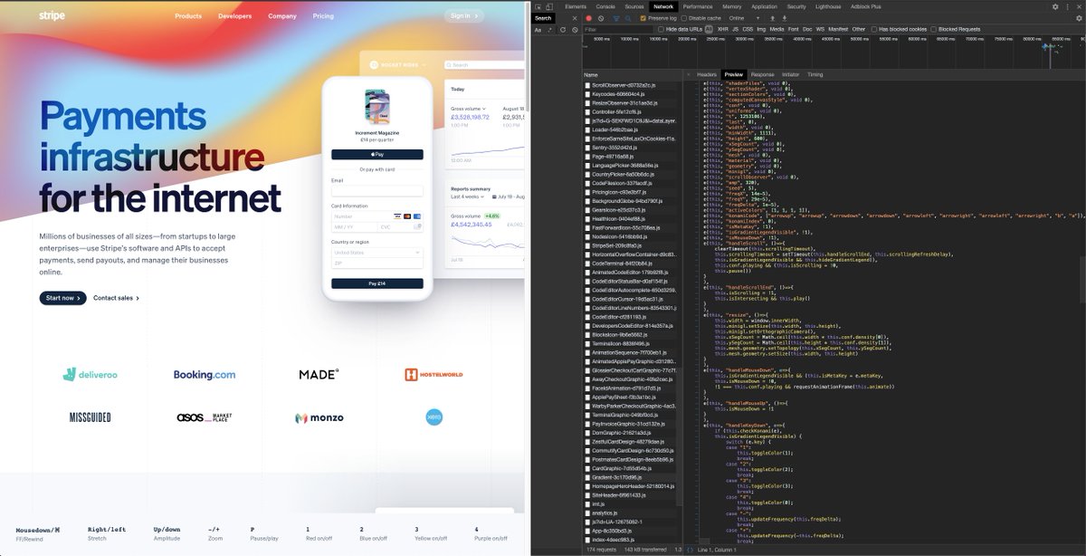
Task: Click the Start now button
Action: [x=62, y=298]
